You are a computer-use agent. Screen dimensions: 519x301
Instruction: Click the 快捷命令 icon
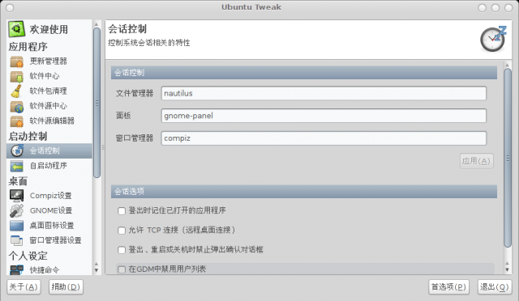click(x=16, y=270)
